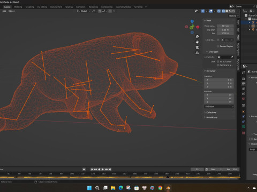This screenshot has width=257, height=192.
Task: Open Google Chrome from taskbar
Action: pyautogui.click(x=160, y=188)
